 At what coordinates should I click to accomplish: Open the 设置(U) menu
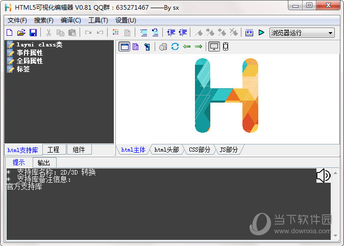point(126,20)
